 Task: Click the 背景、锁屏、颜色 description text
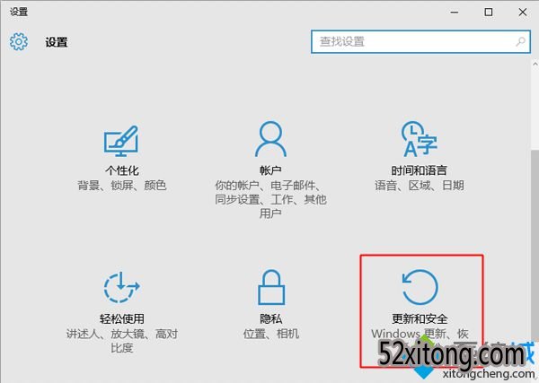coord(123,186)
